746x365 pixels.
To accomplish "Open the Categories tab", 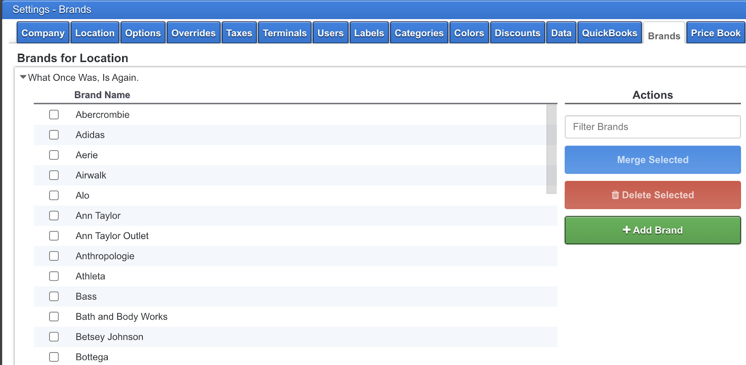I will coord(419,33).
